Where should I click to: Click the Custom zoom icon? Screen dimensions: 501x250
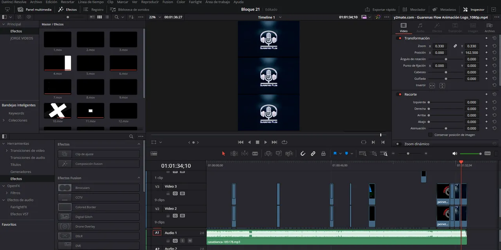(384, 154)
